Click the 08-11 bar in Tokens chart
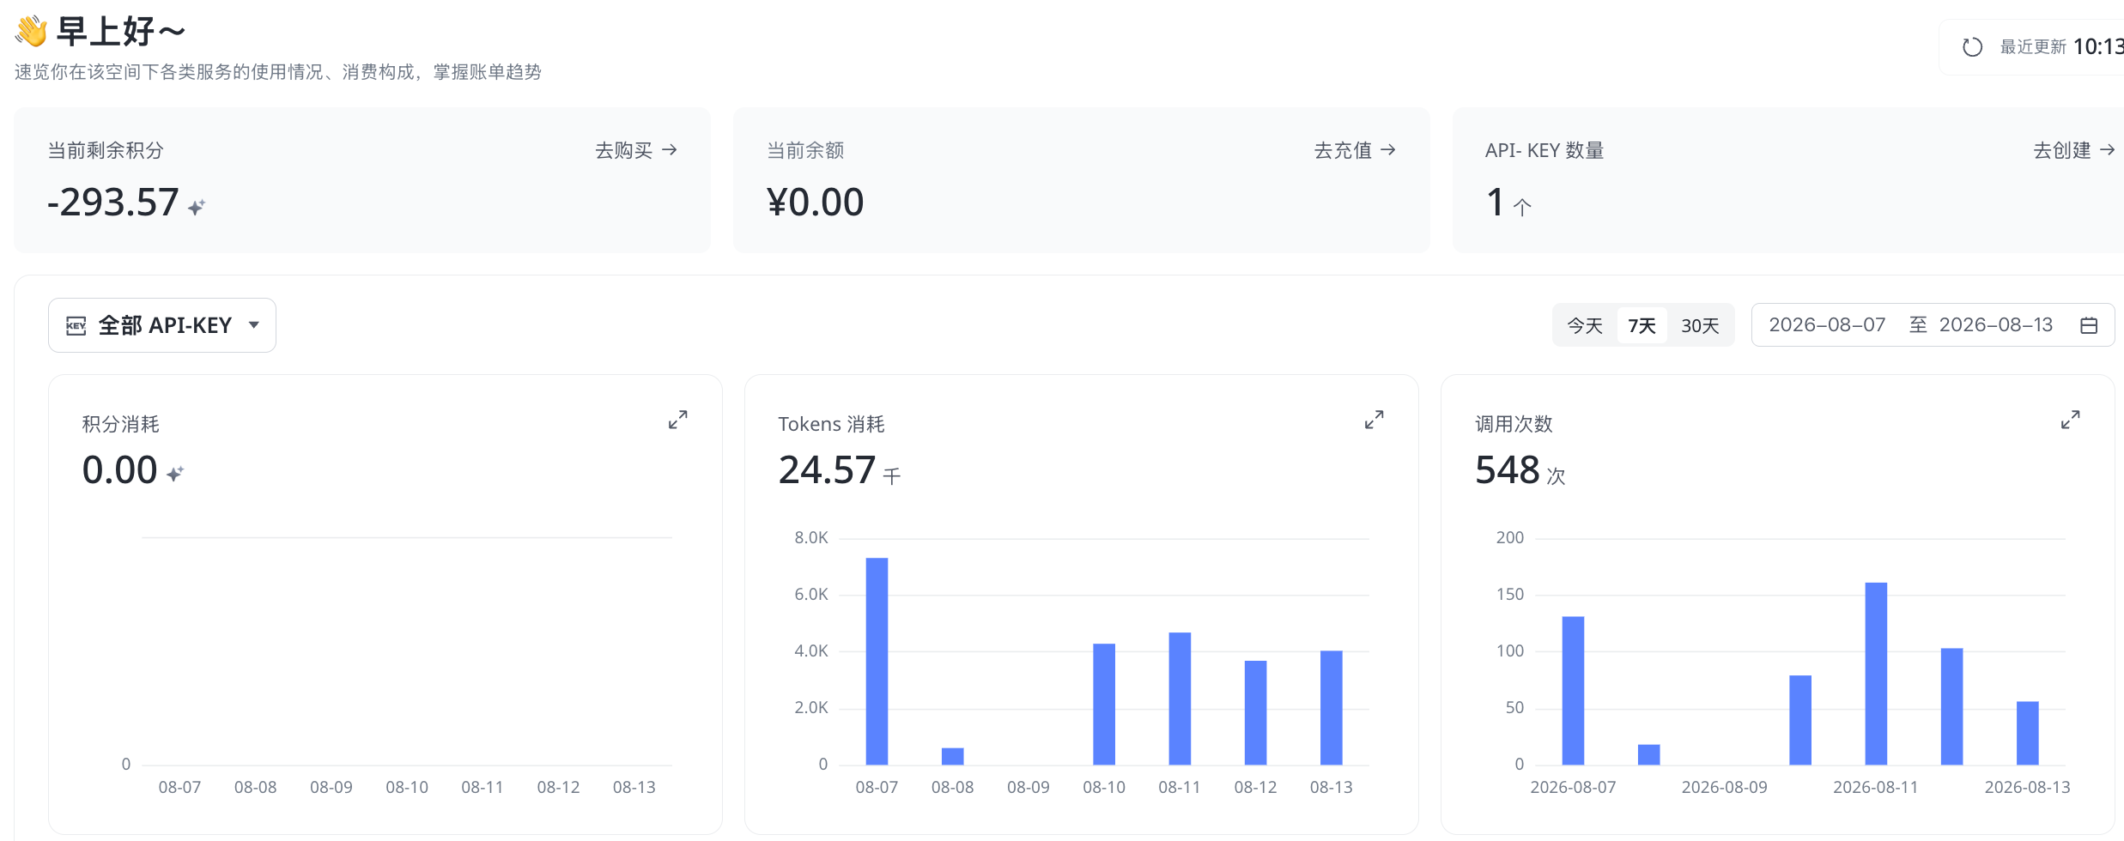 click(x=1180, y=699)
